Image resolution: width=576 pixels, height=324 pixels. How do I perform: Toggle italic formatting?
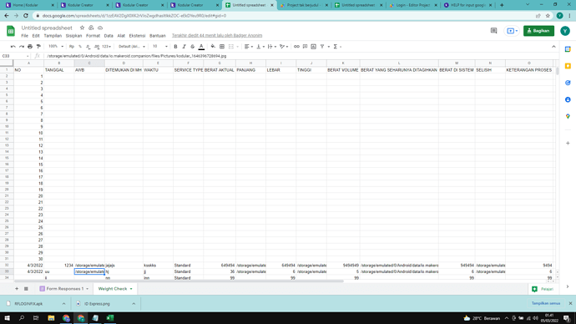coord(184,47)
